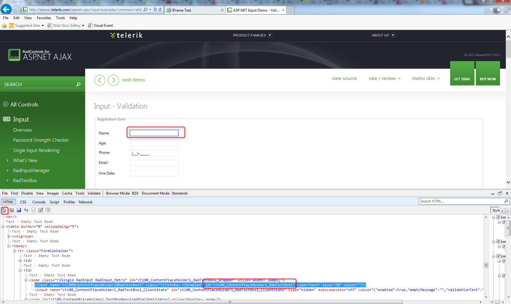Open the Single Input Rendering link

click(x=36, y=150)
